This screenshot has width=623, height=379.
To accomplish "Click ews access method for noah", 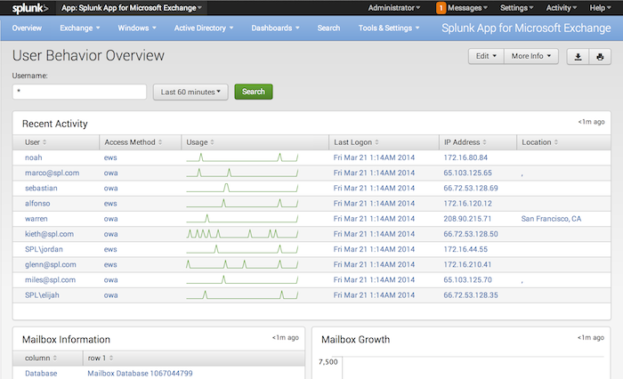I will pos(110,157).
